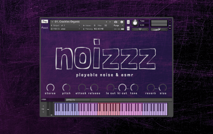Click the noizzz logo

coord(105,54)
